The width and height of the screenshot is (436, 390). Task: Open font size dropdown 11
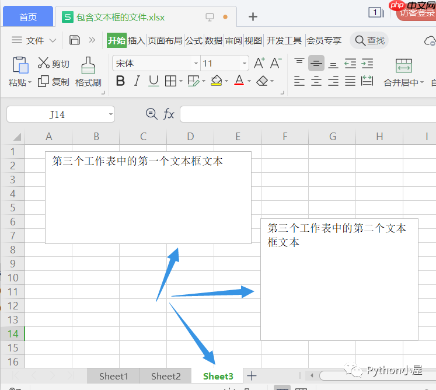245,64
